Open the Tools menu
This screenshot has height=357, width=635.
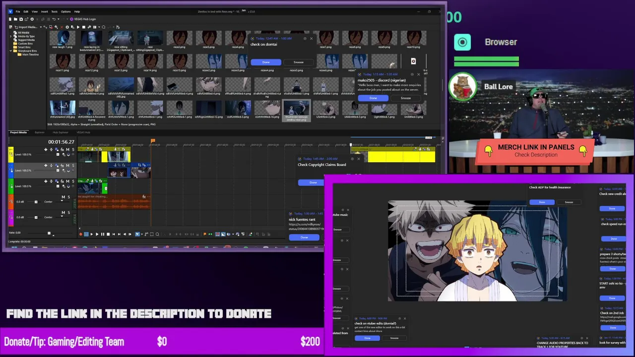pos(54,11)
